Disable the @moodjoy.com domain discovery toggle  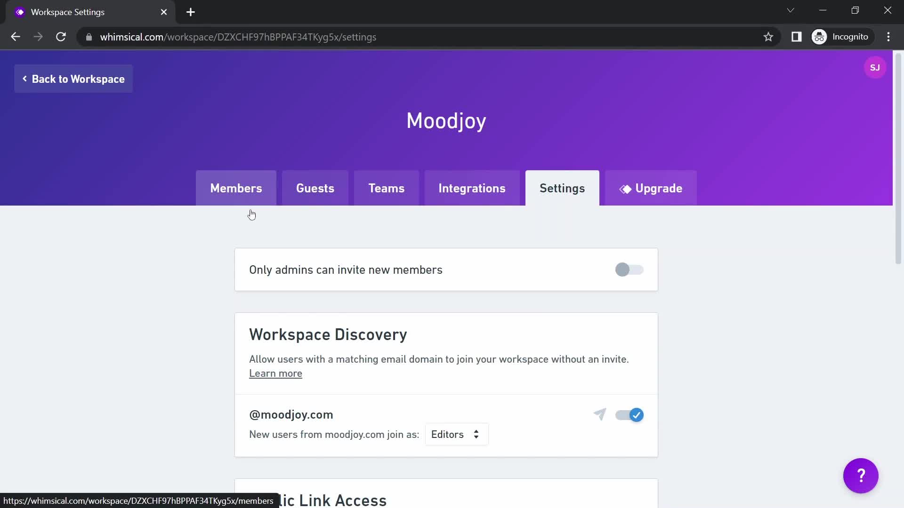click(629, 415)
